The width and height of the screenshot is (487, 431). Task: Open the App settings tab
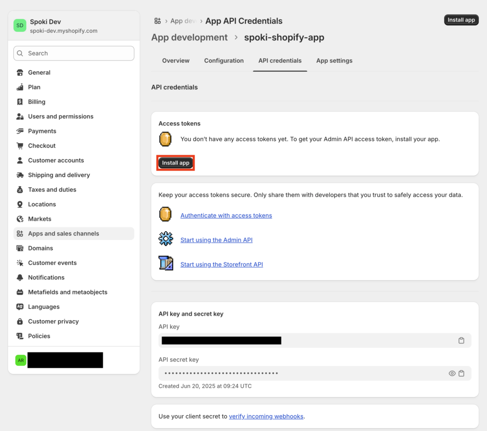pos(334,61)
